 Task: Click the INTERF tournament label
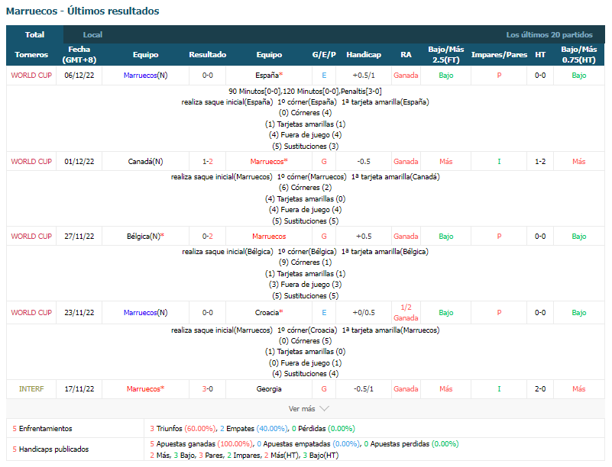pos(31,389)
